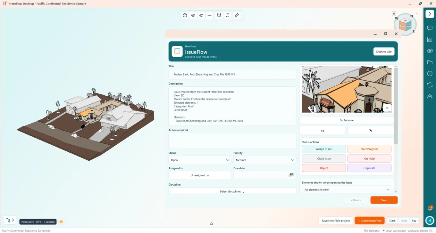
Task: Open the notifications bell icon
Action: 430,209
